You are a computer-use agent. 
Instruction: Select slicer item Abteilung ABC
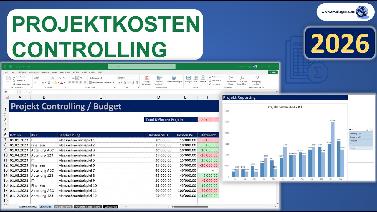[x=361, y=137]
